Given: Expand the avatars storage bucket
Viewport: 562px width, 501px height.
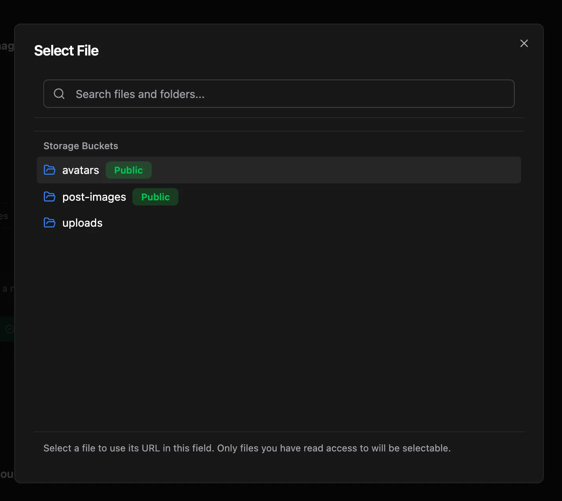Looking at the screenshot, I should tap(80, 170).
